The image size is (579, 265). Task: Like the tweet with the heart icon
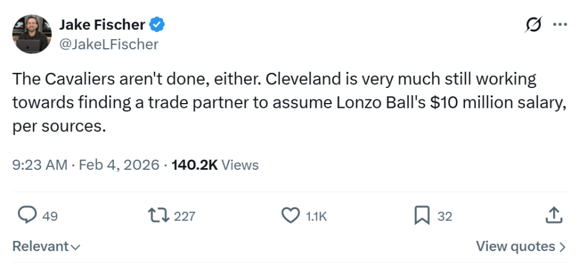pos(291,215)
